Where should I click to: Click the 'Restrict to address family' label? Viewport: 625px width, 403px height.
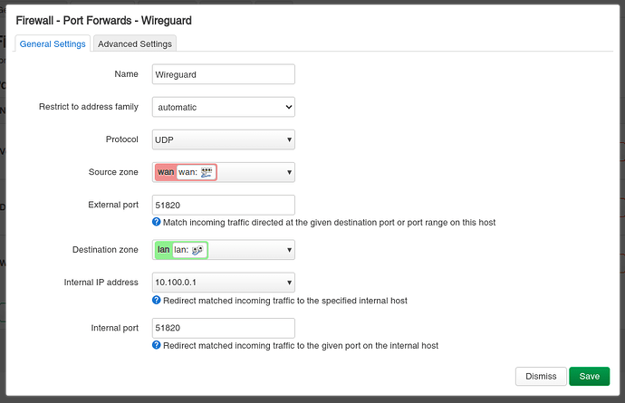[89, 107]
